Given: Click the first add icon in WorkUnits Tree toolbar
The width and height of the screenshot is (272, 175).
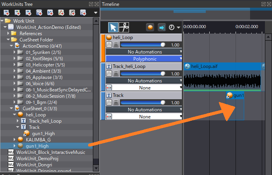Looking at the screenshot, I should tap(6, 13).
